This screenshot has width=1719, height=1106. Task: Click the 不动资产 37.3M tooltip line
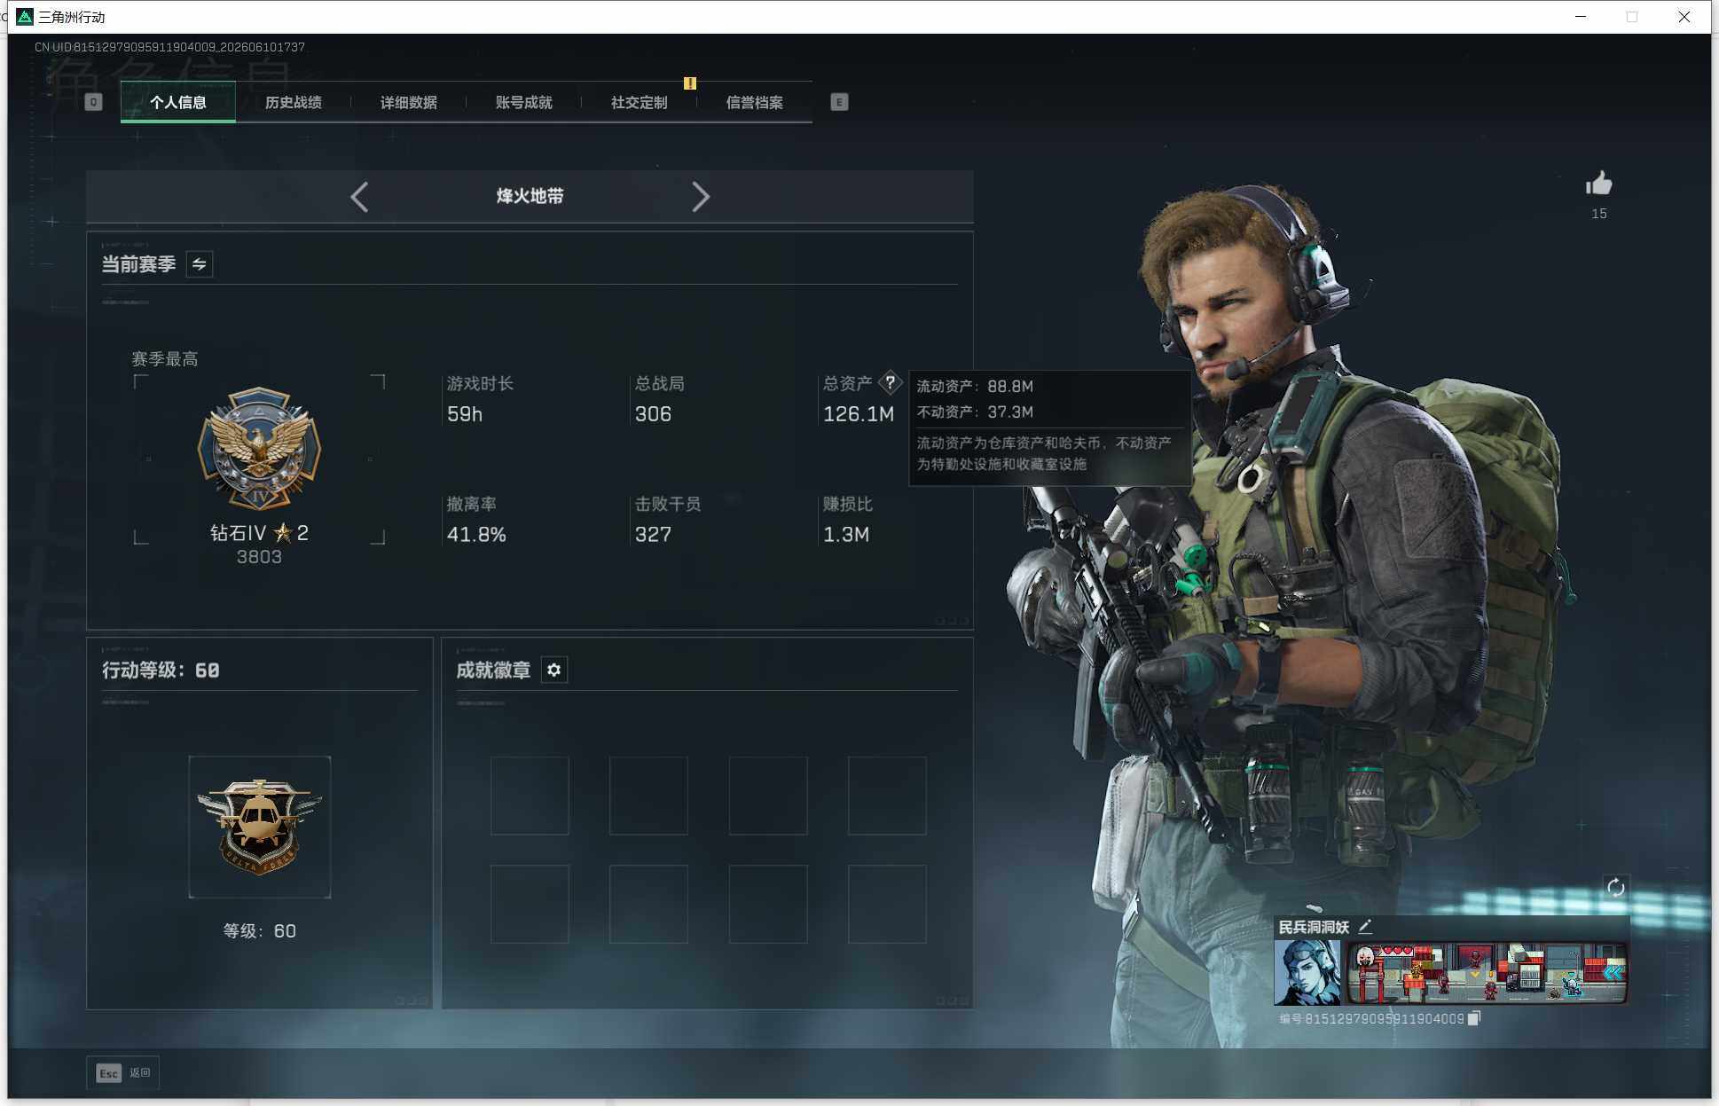tap(975, 412)
